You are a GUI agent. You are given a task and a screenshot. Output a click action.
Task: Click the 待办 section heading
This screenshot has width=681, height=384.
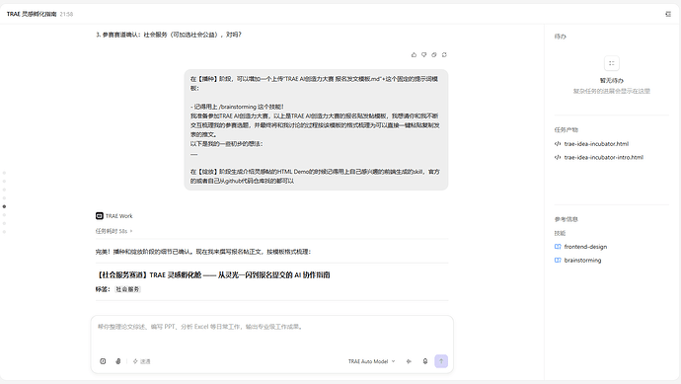(x=560, y=37)
